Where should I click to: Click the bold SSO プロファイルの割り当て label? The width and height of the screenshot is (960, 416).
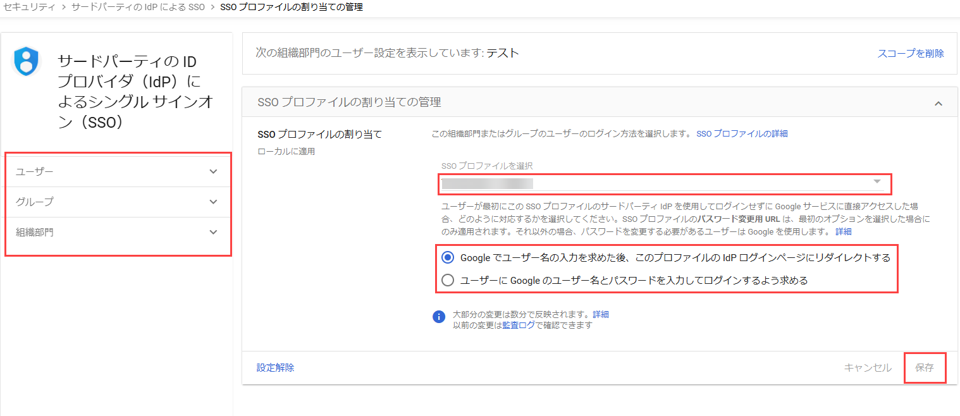tap(320, 134)
